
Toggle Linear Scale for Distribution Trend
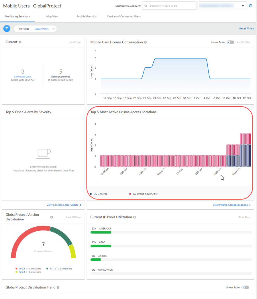click(245, 288)
